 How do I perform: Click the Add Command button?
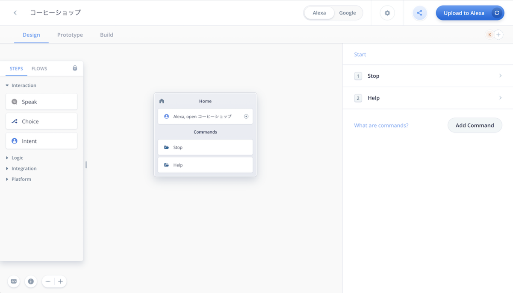pyautogui.click(x=475, y=125)
